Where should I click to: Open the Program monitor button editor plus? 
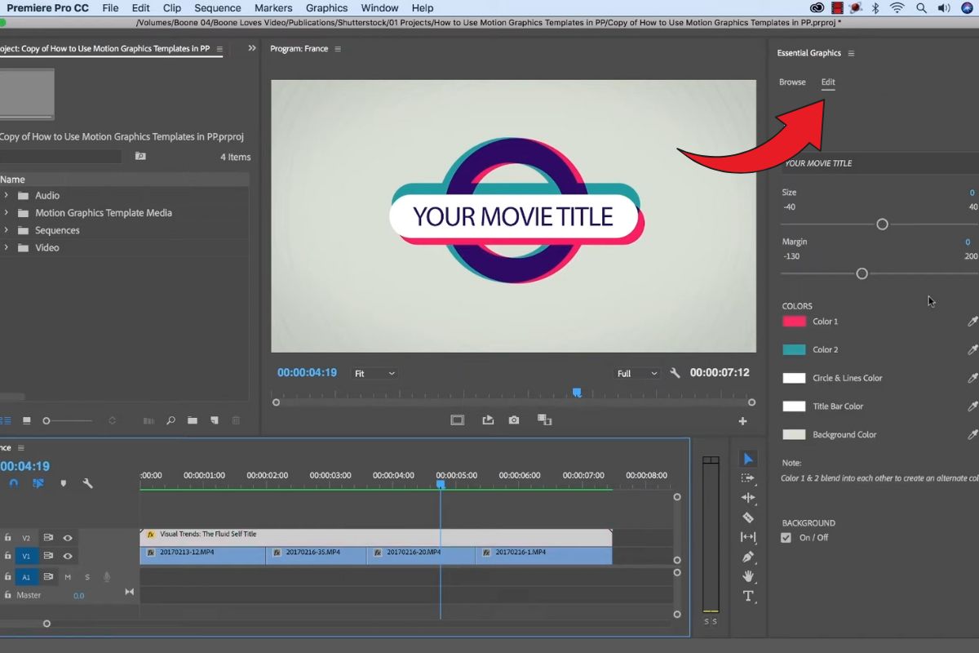(x=742, y=421)
